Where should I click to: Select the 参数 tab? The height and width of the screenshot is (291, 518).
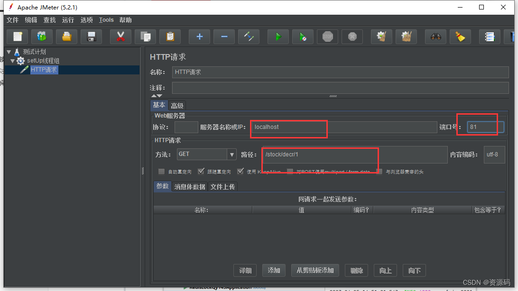point(163,186)
